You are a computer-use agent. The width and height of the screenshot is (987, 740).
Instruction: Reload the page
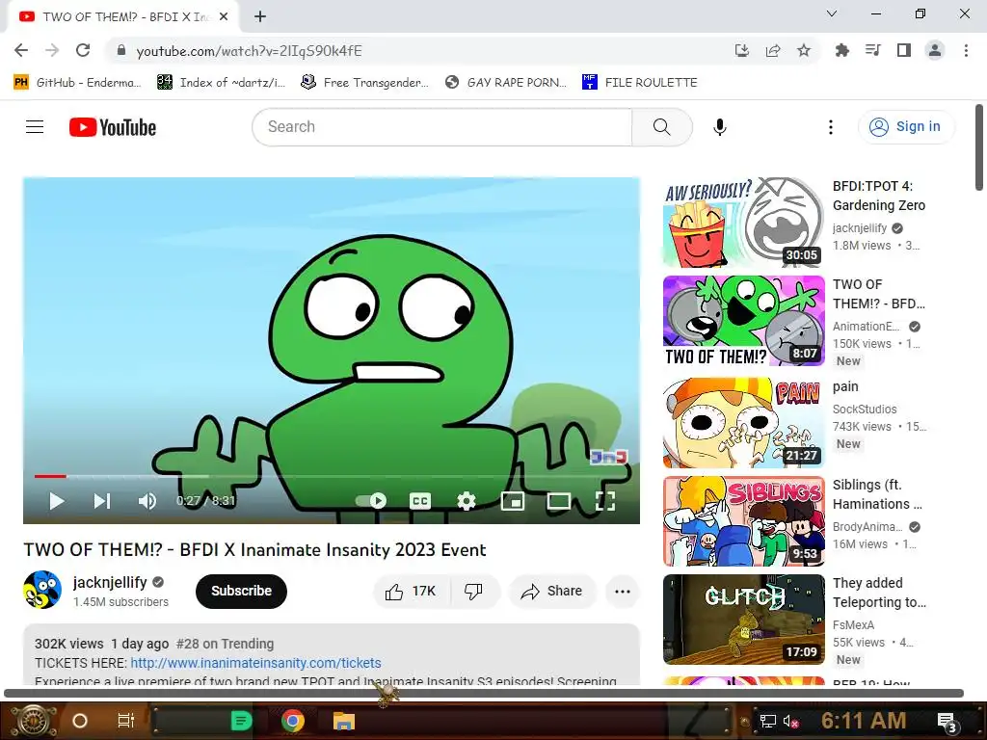click(x=83, y=50)
